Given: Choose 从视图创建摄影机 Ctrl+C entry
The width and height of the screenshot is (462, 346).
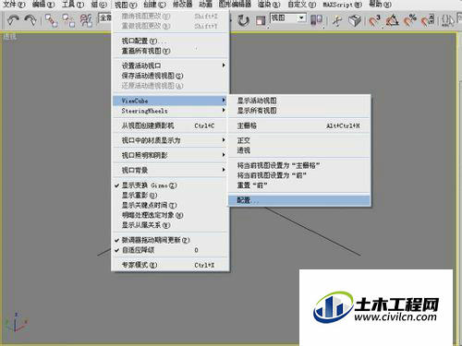Looking at the screenshot, I should (170, 125).
